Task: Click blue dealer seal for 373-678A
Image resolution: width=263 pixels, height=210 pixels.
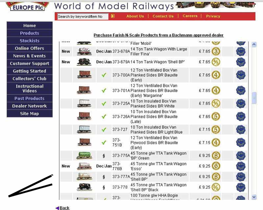Action: (x=241, y=51)
